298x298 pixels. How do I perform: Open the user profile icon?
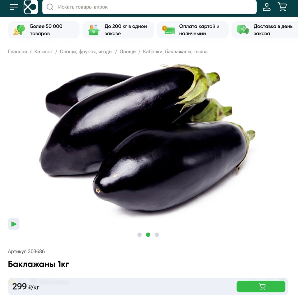click(x=267, y=7)
